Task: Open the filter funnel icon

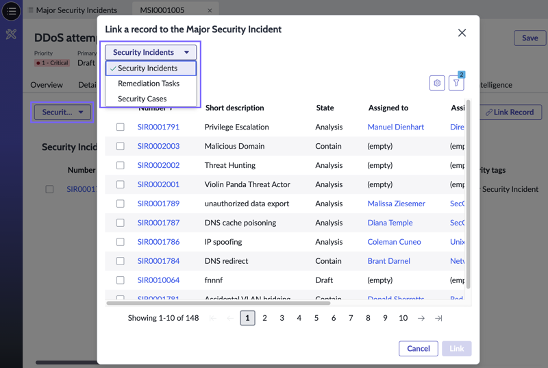Action: 456,83
